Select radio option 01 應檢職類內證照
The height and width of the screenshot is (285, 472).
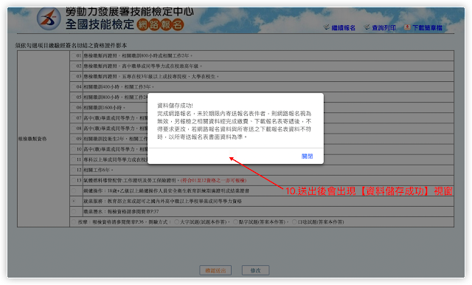click(x=74, y=55)
